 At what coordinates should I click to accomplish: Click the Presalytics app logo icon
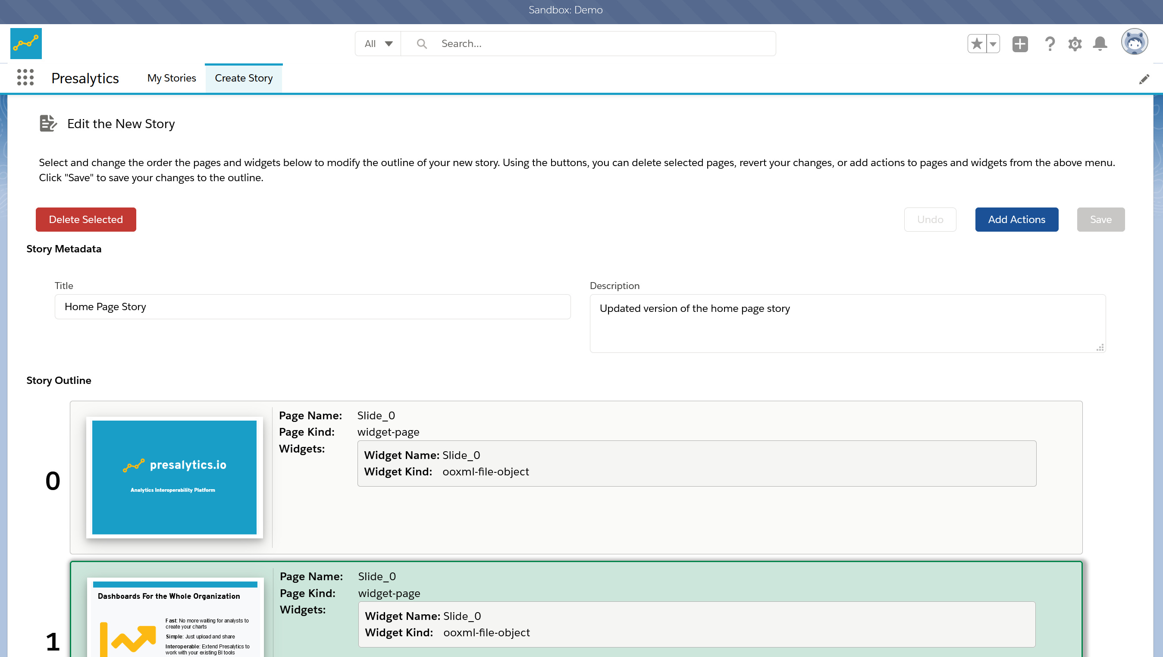tap(26, 43)
